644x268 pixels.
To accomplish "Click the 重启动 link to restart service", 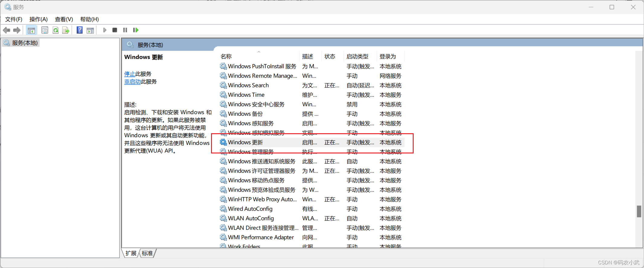I will tap(132, 82).
